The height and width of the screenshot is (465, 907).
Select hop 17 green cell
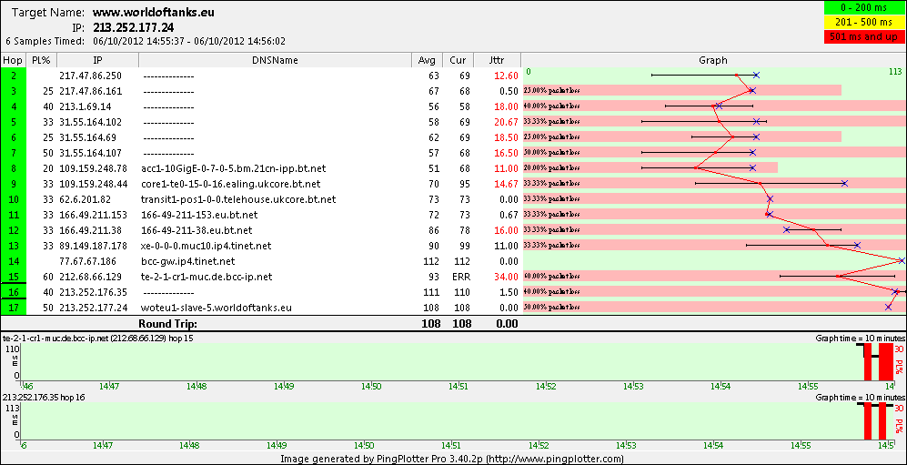[12, 308]
